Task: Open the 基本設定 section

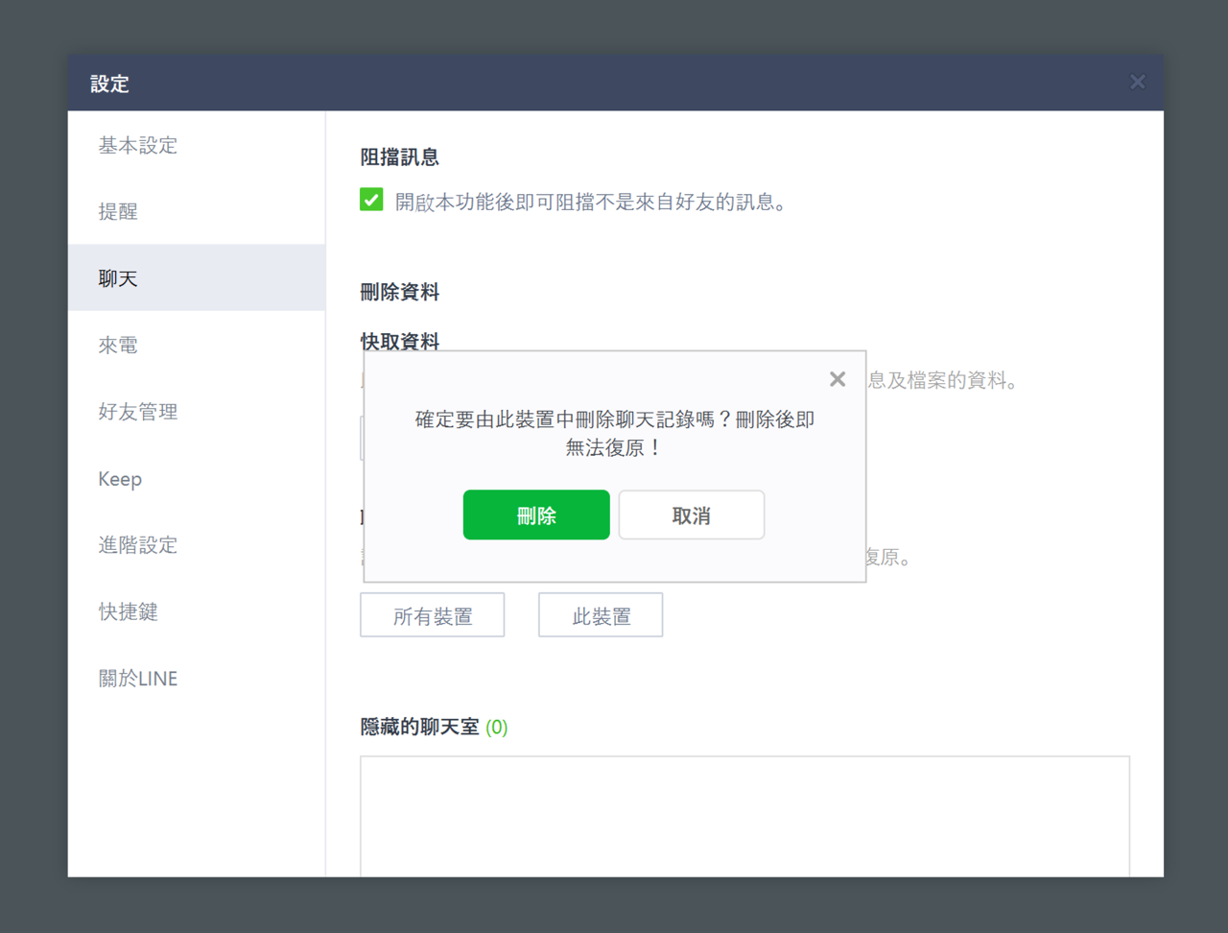Action: coord(197,145)
